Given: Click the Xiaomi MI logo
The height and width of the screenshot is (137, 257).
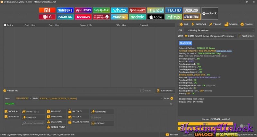Looking at the screenshot, I should point(47,10).
